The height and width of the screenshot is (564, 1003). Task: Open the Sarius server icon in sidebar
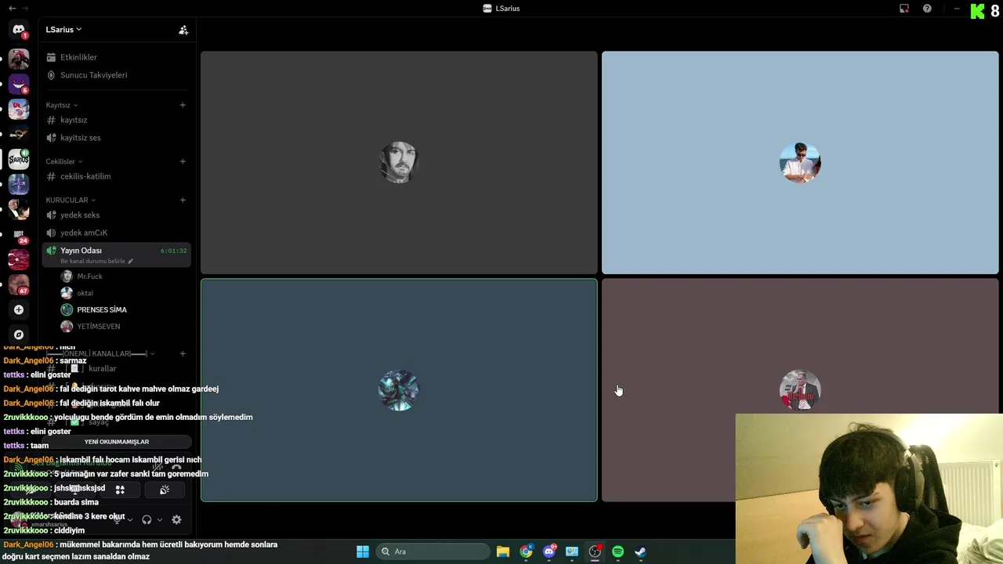[19, 159]
